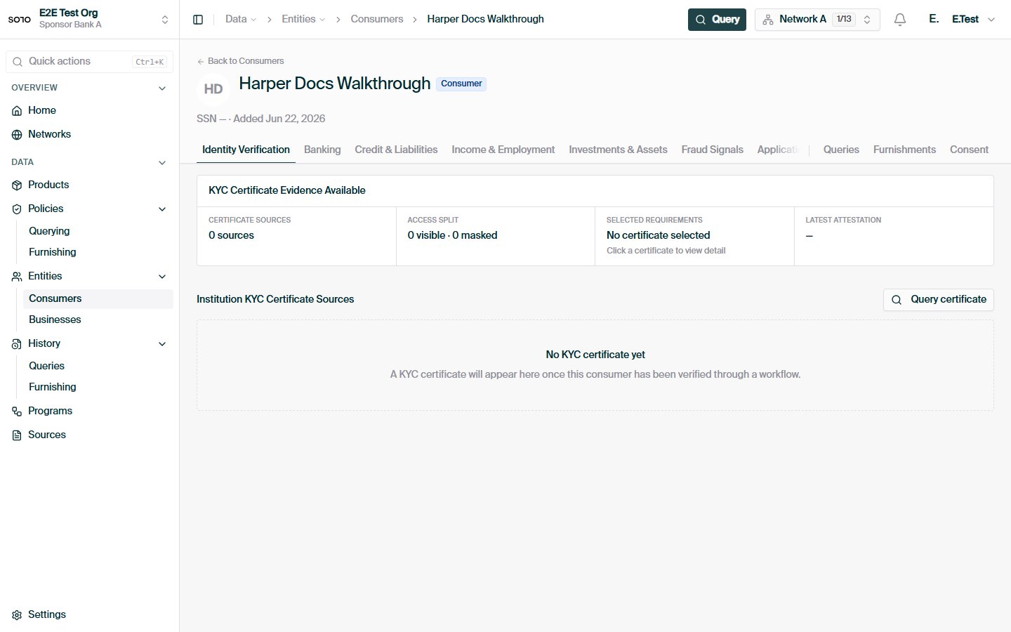Open Businesses in the sidebar
Screen dimensions: 1011x632
pyautogui.click(x=55, y=320)
